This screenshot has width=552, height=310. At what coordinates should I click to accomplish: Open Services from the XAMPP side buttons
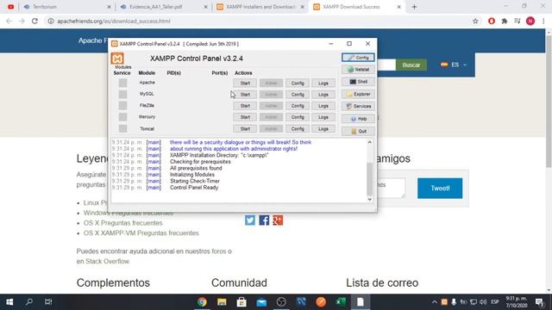click(358, 106)
